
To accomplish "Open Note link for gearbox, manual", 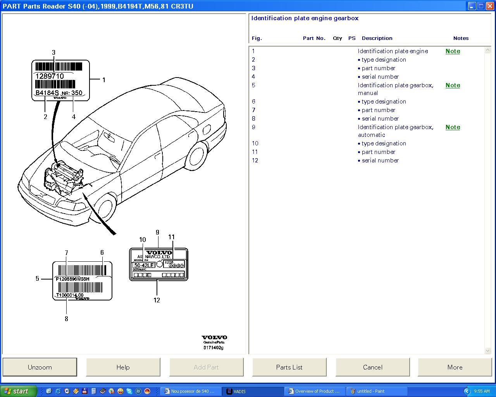I will pos(453,85).
